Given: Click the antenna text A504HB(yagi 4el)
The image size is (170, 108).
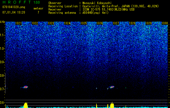Looking at the screenshot, I should point(95,13).
